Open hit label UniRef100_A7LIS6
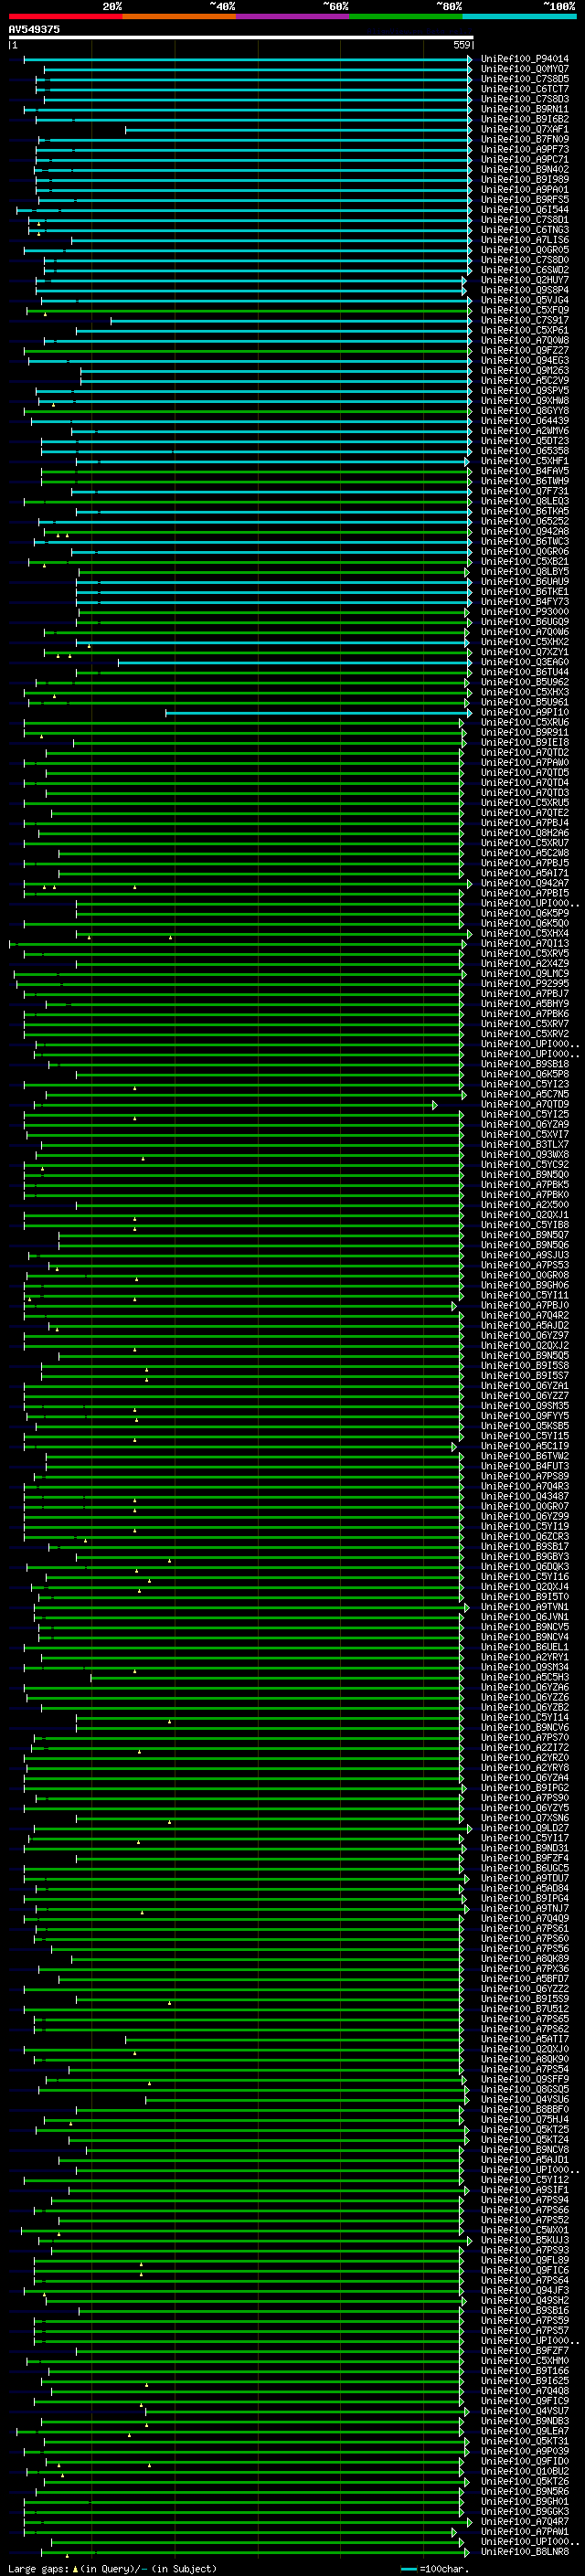Image resolution: width=585 pixels, height=2576 pixels. (525, 240)
